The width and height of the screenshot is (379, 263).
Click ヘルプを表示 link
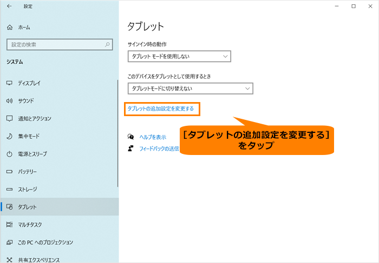[x=153, y=137]
